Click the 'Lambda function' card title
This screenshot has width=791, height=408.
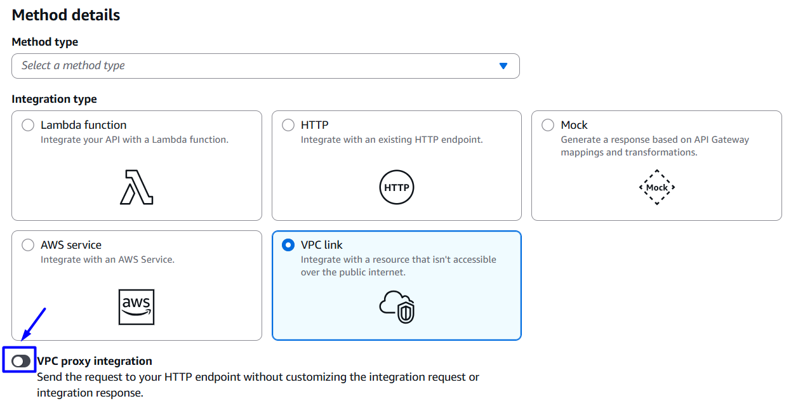click(x=84, y=125)
